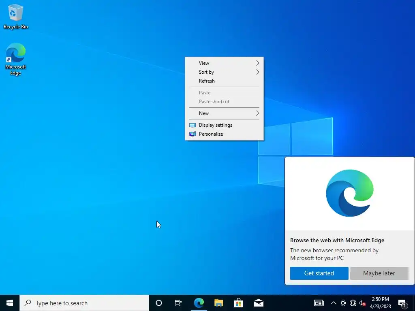Open Microsoft Store from the taskbar

238,303
